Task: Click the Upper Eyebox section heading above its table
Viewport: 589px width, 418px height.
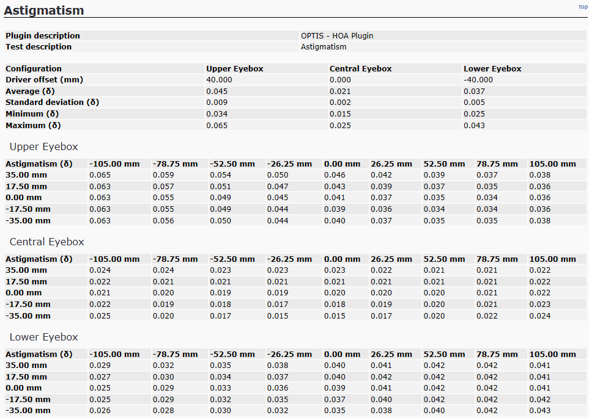Action: pyautogui.click(x=43, y=147)
